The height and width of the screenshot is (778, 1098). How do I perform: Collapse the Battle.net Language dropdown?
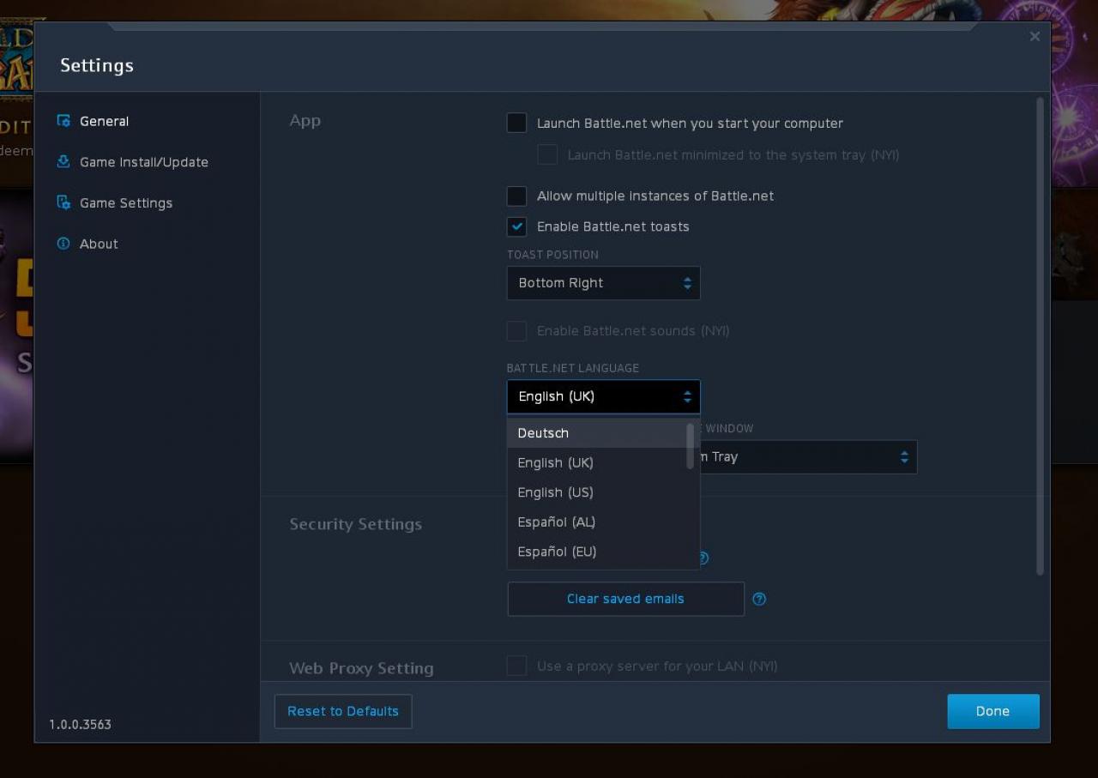click(x=604, y=396)
